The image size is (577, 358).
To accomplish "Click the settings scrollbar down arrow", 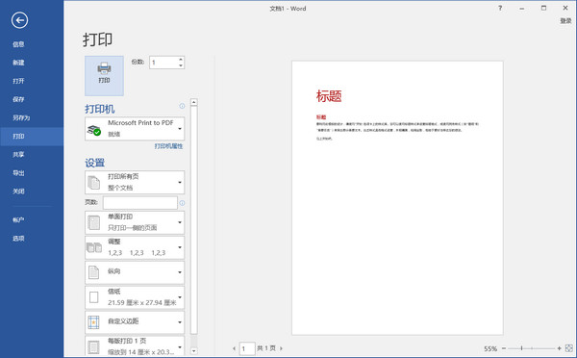I will (x=194, y=351).
